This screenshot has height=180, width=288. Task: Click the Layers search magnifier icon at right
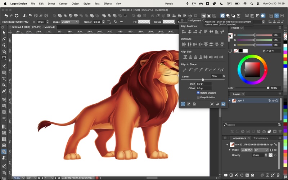pyautogui.click(x=279, y=125)
